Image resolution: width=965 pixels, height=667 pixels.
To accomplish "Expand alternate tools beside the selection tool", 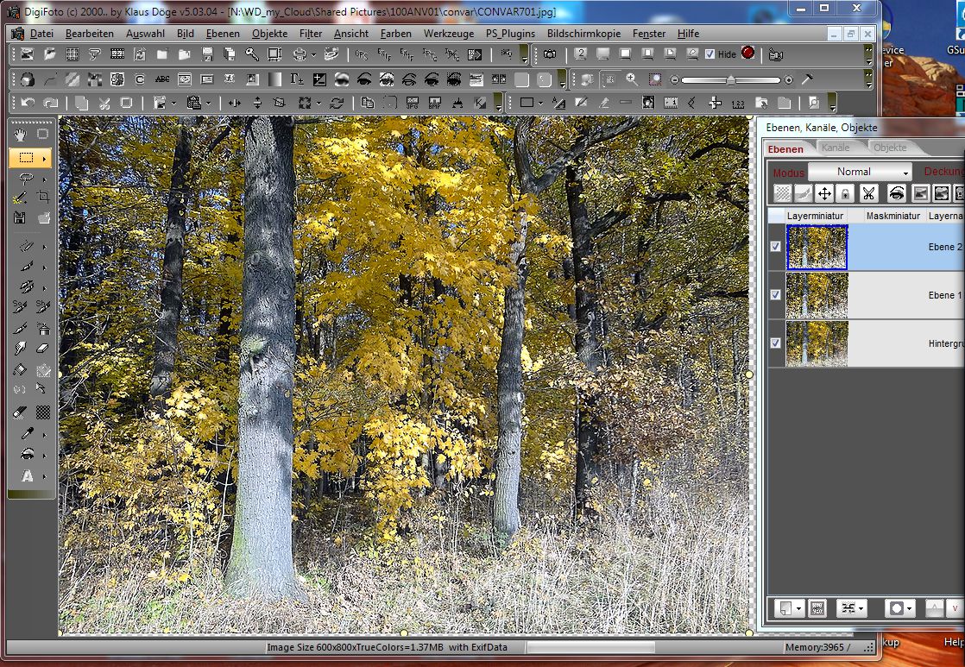I will point(45,158).
